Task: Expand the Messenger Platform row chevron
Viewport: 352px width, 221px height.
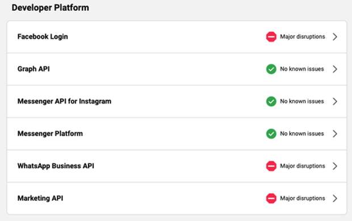Action: (335, 134)
